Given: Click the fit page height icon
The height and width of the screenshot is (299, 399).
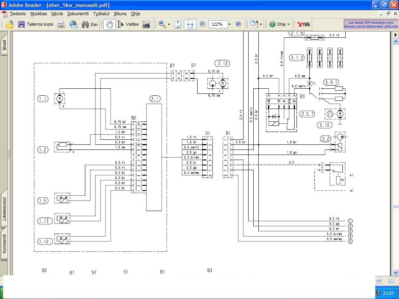Looking at the screenshot, I should 178,24.
